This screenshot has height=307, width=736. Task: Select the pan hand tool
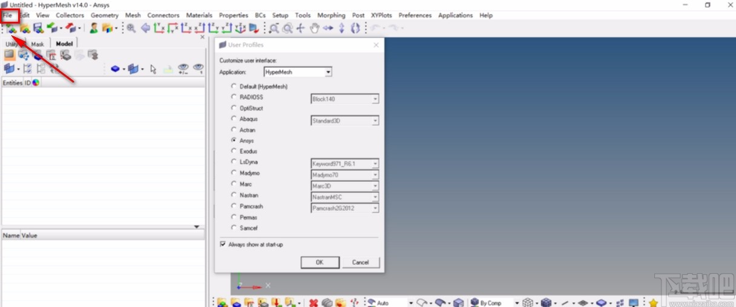pos(314,28)
